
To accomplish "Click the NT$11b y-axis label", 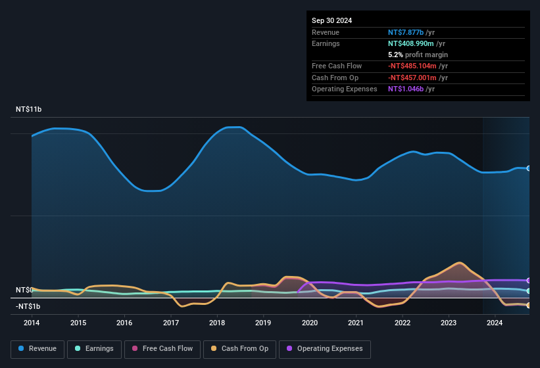I will pyautogui.click(x=28, y=109).
